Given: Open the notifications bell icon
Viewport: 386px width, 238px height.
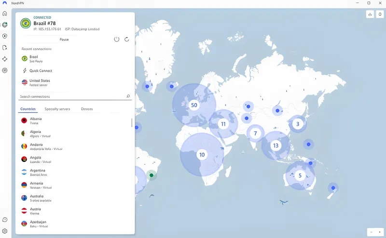Looking at the screenshot, I should tap(380, 14).
